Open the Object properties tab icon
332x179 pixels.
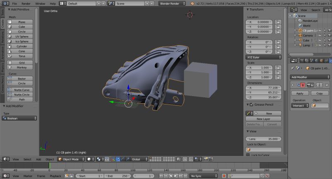click(x=321, y=60)
